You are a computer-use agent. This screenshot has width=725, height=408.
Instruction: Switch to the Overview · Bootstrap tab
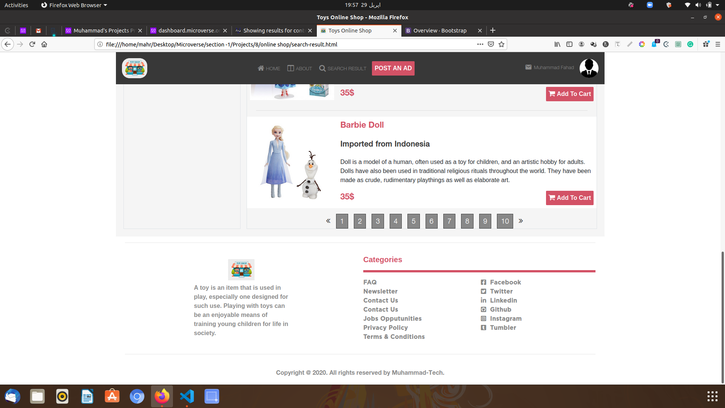440,31
